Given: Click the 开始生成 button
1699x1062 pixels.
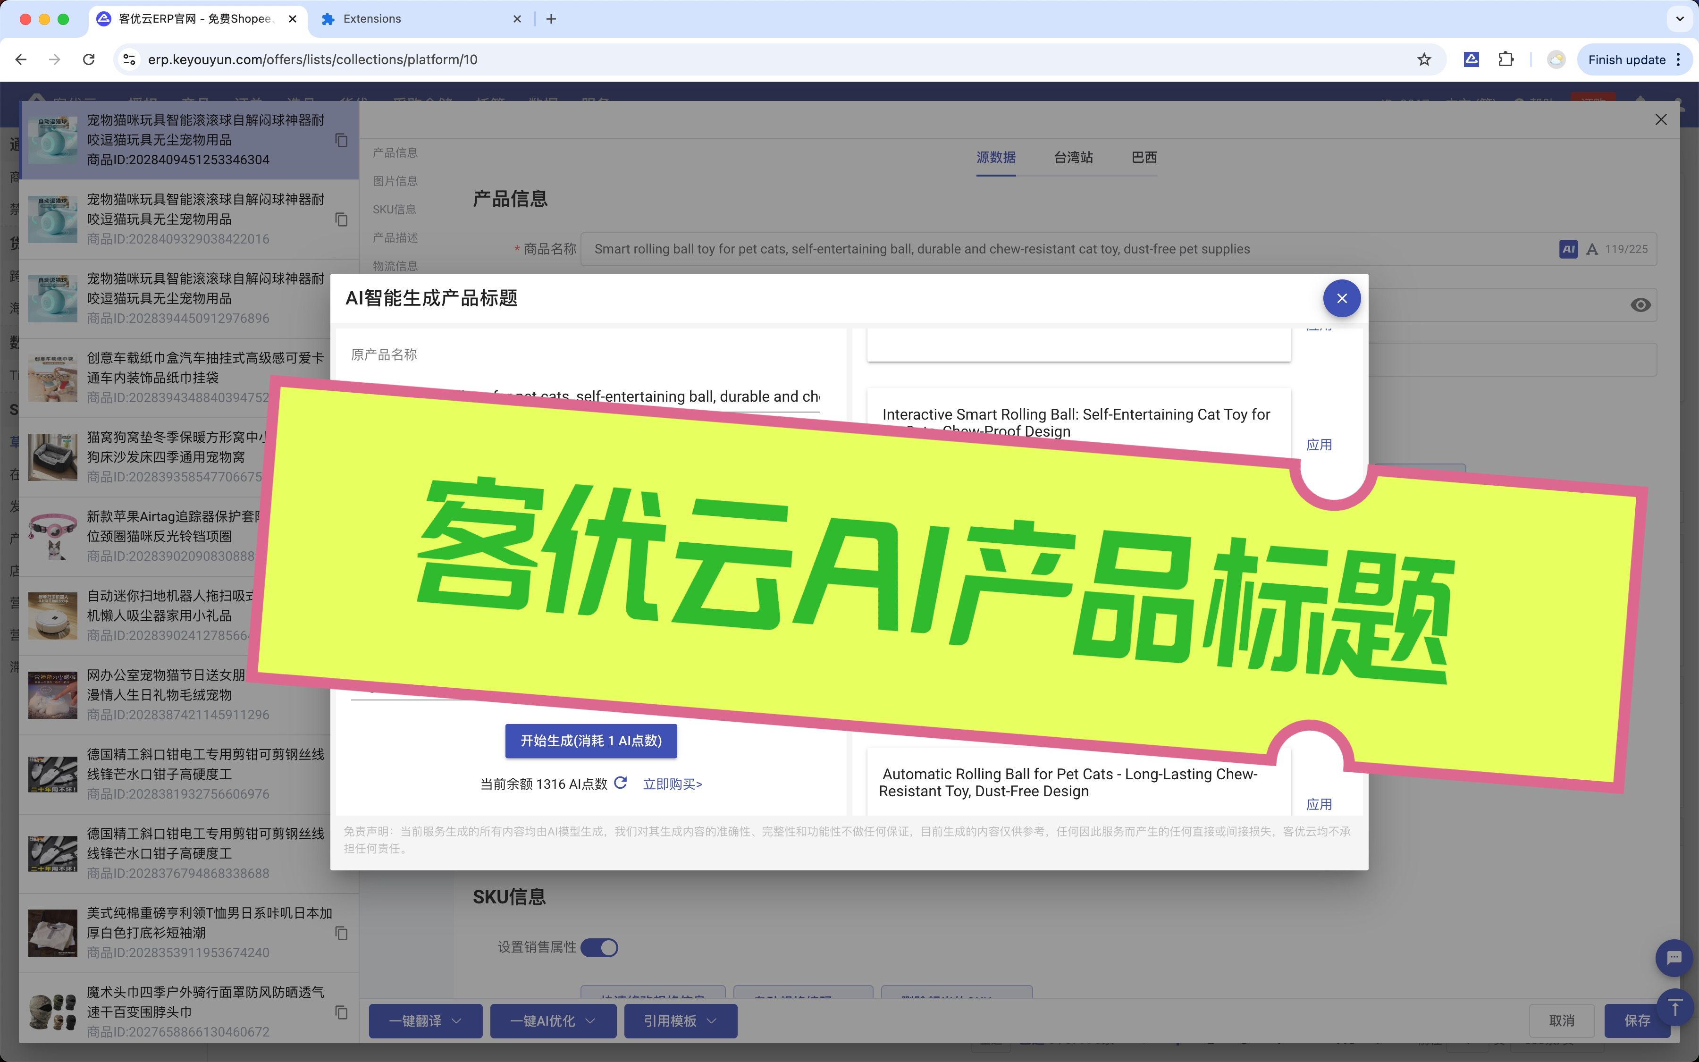Looking at the screenshot, I should point(591,741).
